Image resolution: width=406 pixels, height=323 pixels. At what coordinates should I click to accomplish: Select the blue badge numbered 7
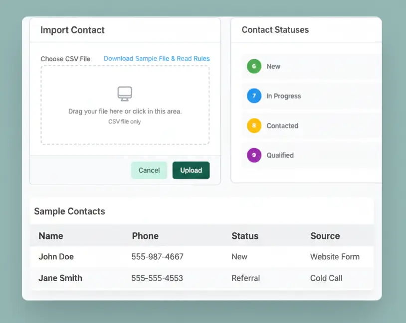click(x=254, y=96)
